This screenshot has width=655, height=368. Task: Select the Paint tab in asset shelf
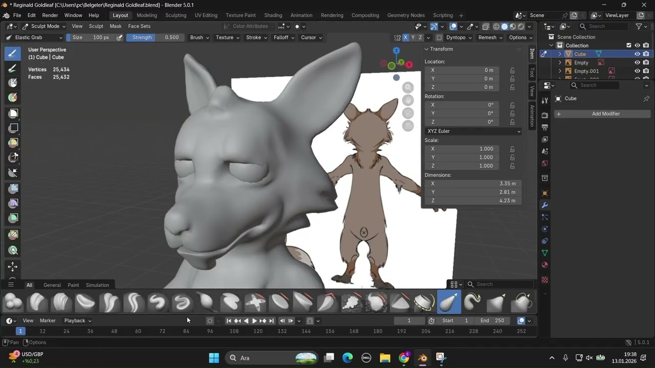click(x=73, y=285)
